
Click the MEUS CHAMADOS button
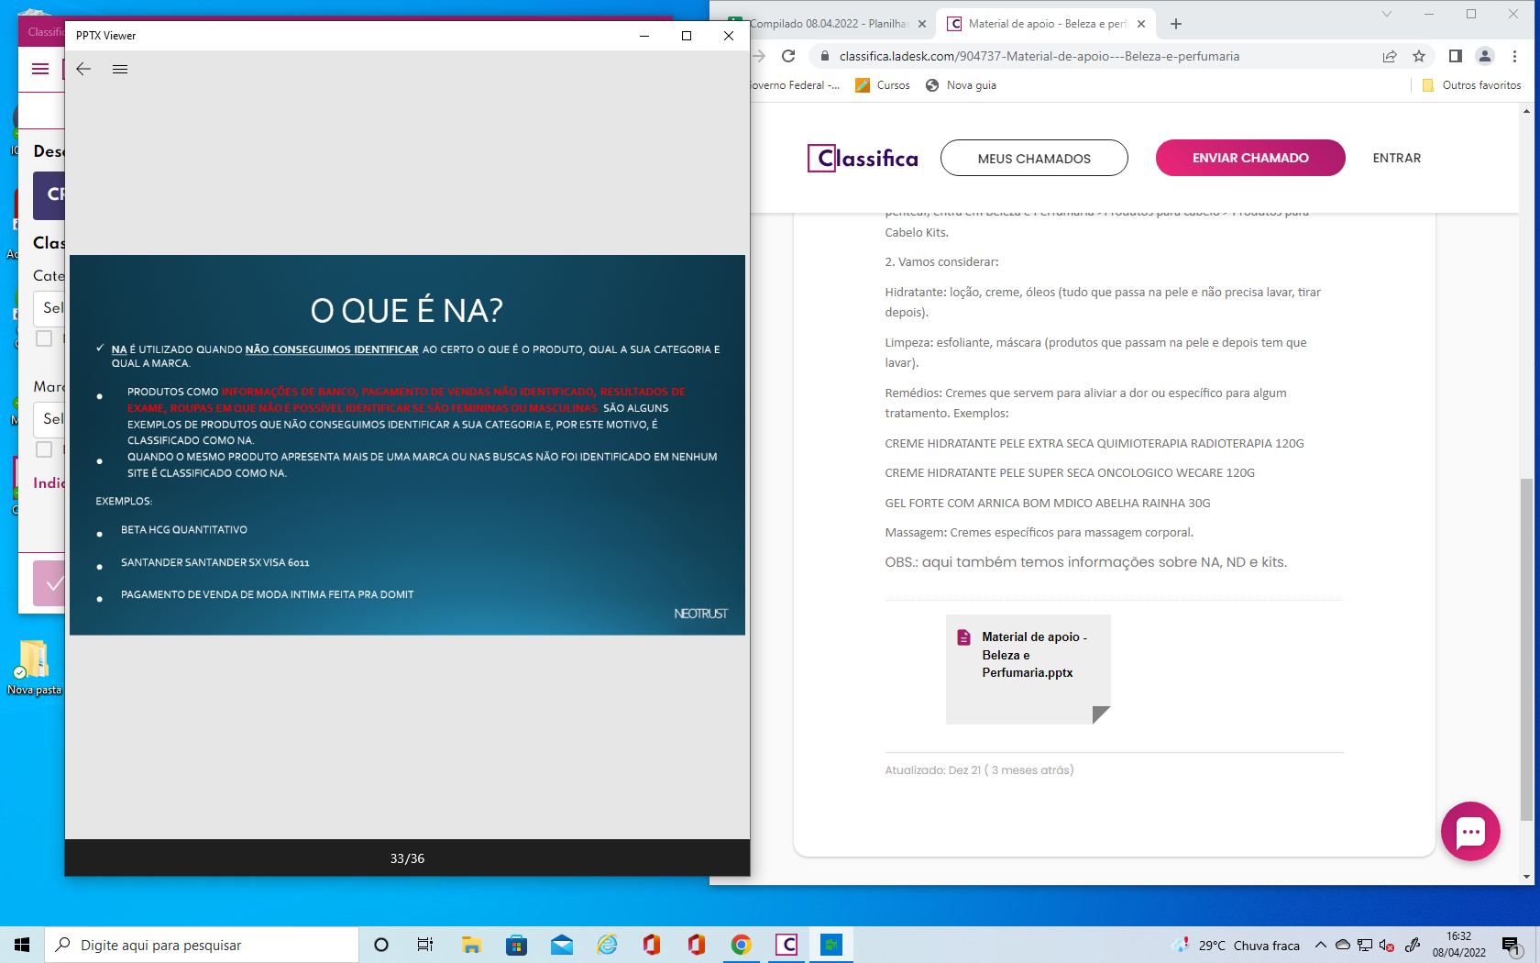(x=1034, y=158)
